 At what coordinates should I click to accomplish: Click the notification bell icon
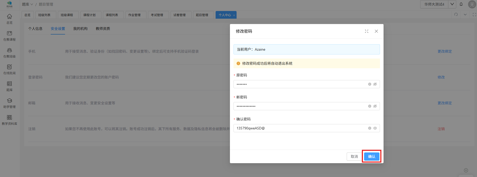click(461, 4)
